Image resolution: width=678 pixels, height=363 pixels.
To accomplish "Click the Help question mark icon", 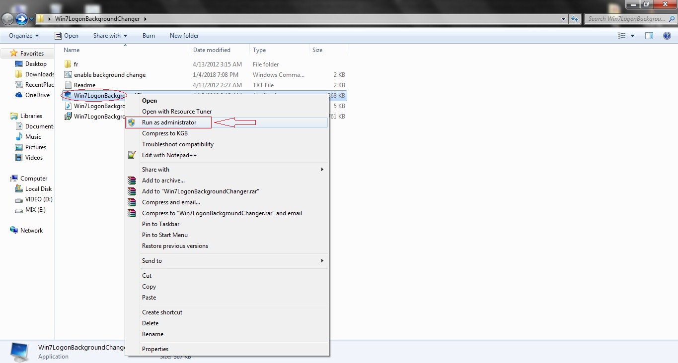I will 667,36.
